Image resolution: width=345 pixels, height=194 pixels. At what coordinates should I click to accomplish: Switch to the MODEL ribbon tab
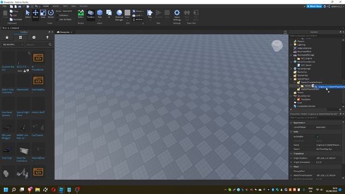56,6
